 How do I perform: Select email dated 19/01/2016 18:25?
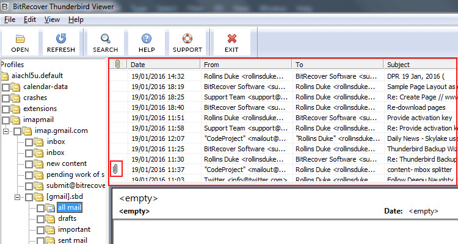[283, 97]
